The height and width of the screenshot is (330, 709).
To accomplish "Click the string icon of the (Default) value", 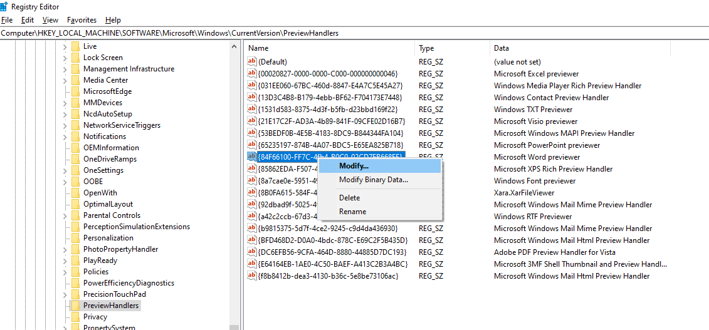I will [x=252, y=61].
